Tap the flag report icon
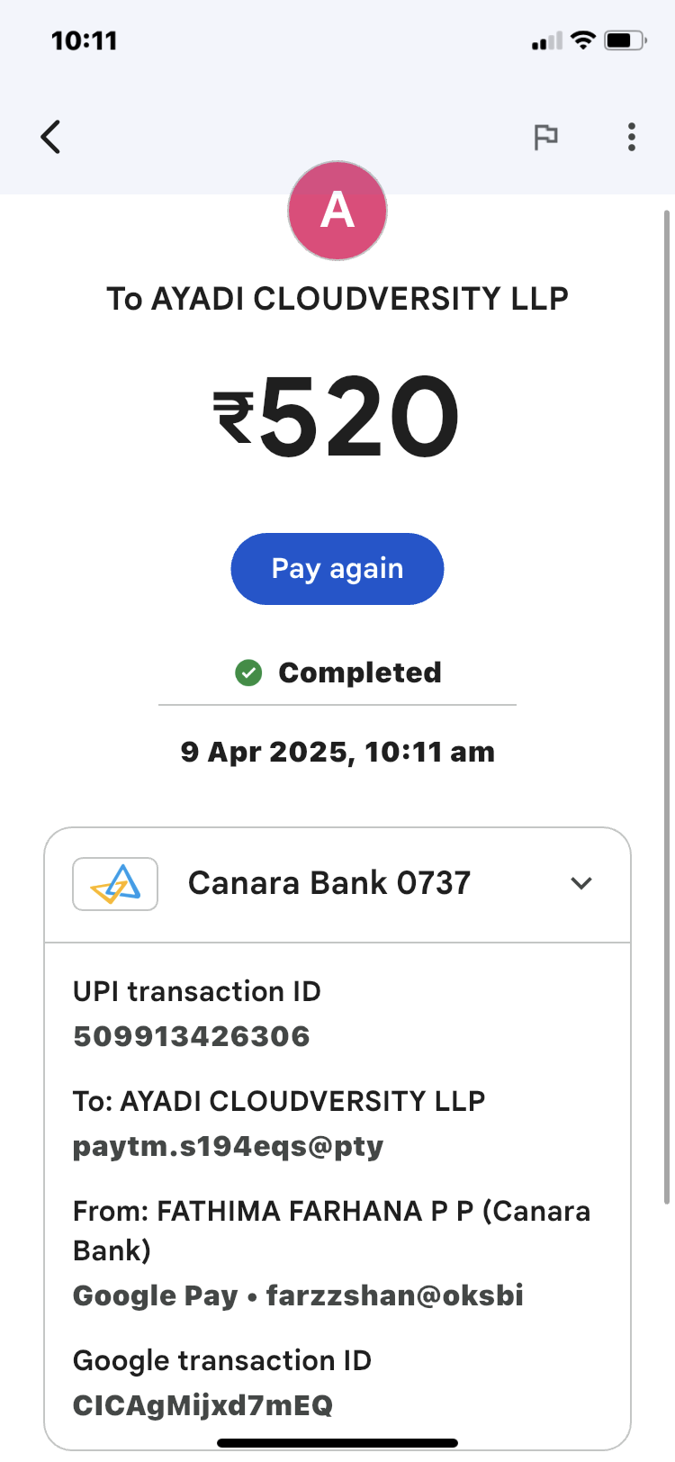The height and width of the screenshot is (1462, 675). (x=545, y=137)
